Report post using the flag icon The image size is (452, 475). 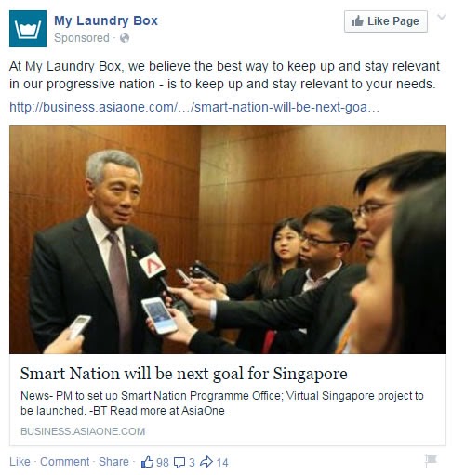[431, 460]
